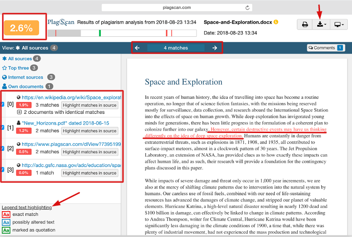352x237 pixels.
Task: Click the Space-and-Exploration.docx file name
Action: (x=238, y=22)
